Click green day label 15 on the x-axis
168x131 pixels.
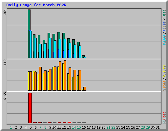[x=79, y=127]
